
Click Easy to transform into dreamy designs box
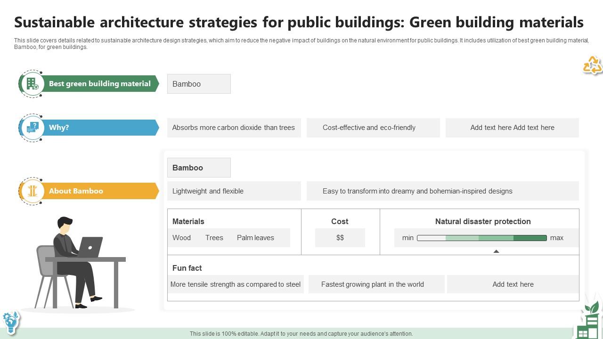(x=443, y=191)
